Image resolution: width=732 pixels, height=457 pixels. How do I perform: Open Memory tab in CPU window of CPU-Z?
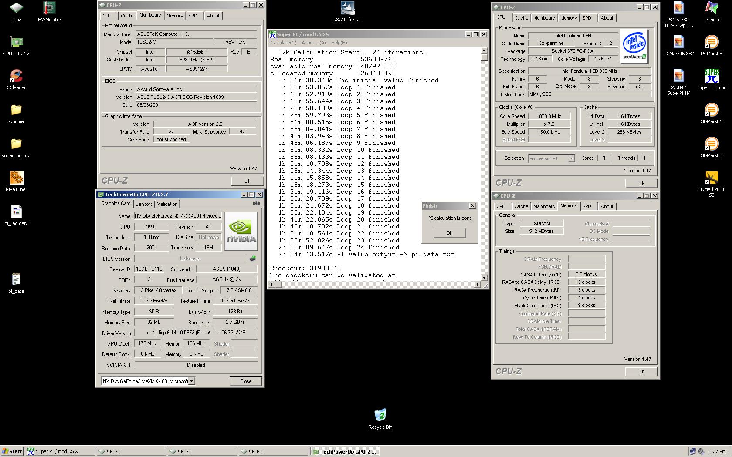click(x=569, y=18)
